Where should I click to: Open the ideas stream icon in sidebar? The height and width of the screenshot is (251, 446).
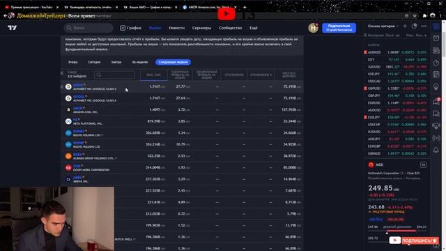pyautogui.click(x=436, y=125)
